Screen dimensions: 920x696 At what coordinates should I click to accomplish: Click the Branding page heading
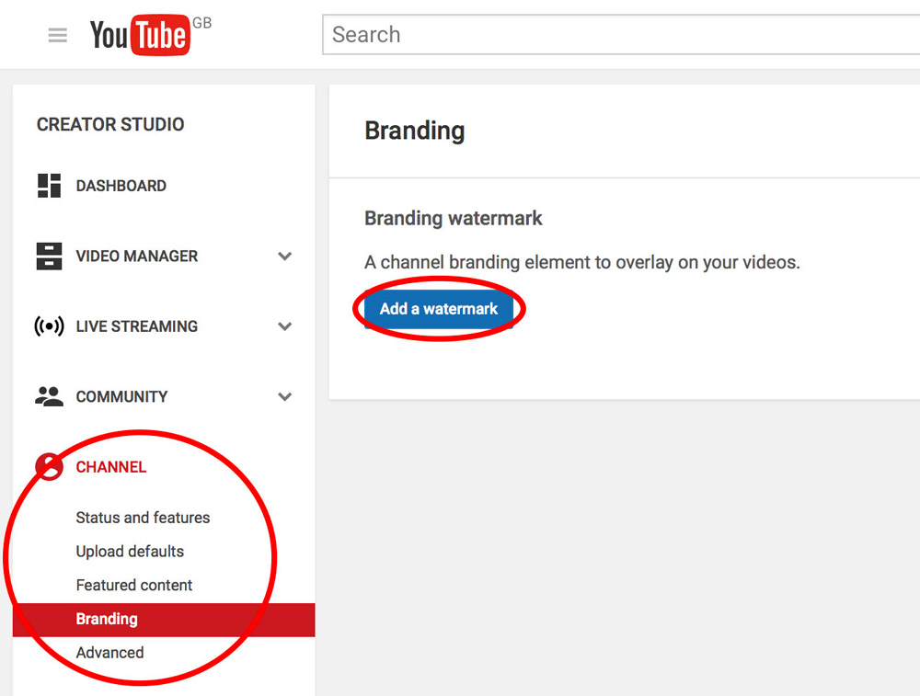[415, 131]
